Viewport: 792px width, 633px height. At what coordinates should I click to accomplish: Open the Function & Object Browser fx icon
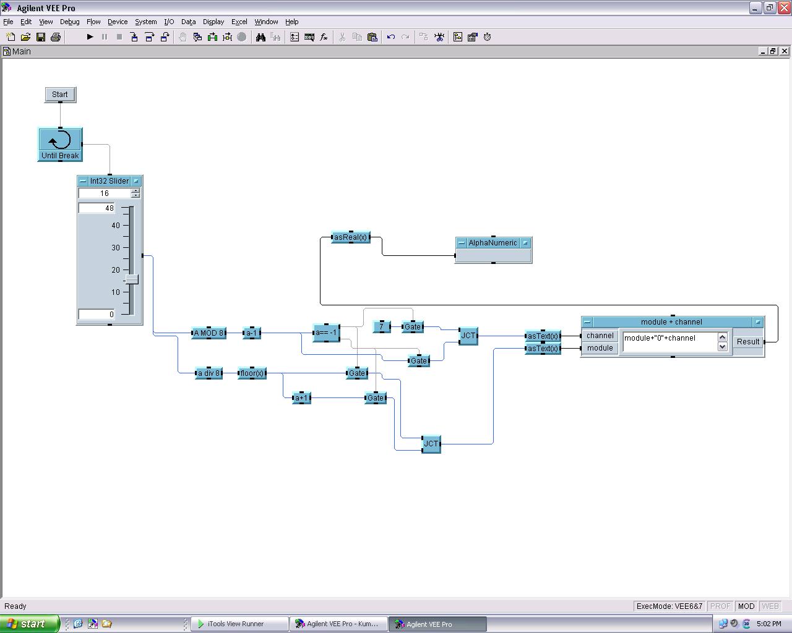tap(324, 37)
